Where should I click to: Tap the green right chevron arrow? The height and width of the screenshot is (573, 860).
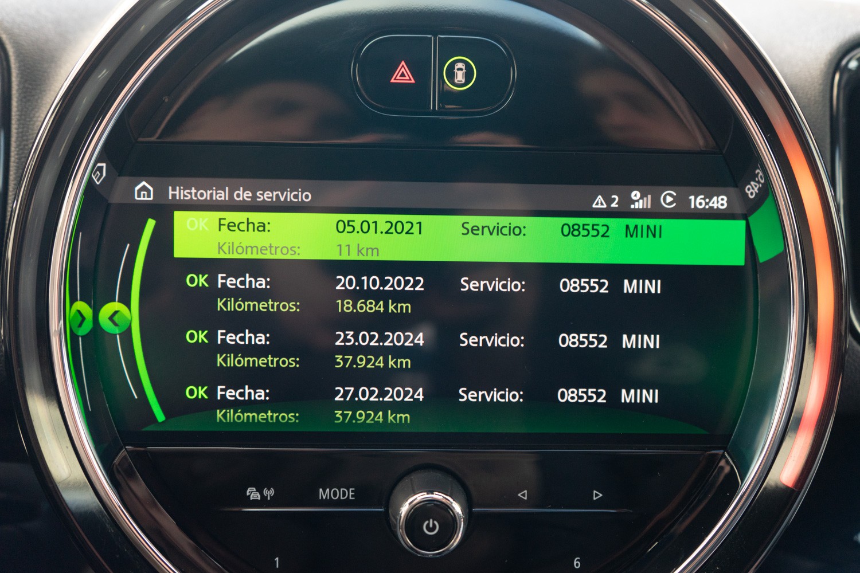pos(81,319)
